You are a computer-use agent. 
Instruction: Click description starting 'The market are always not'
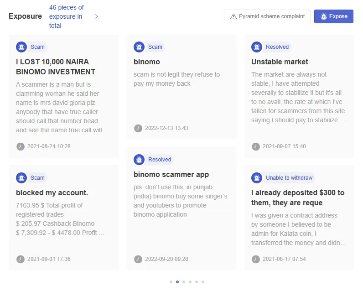tap(298, 98)
